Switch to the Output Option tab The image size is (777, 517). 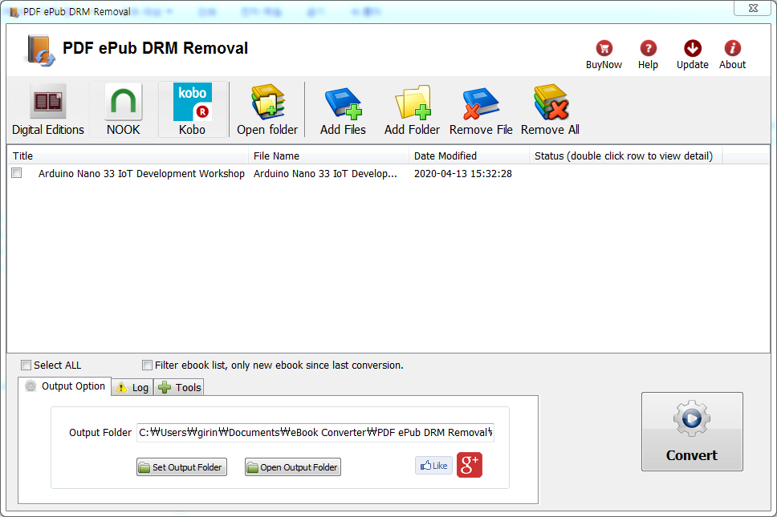tap(65, 386)
